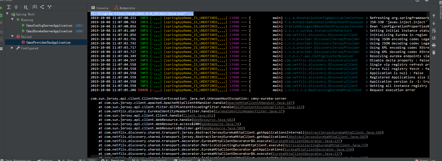Collapse the Failed group arrow
The width and height of the screenshot is (442, 161).
12,37
